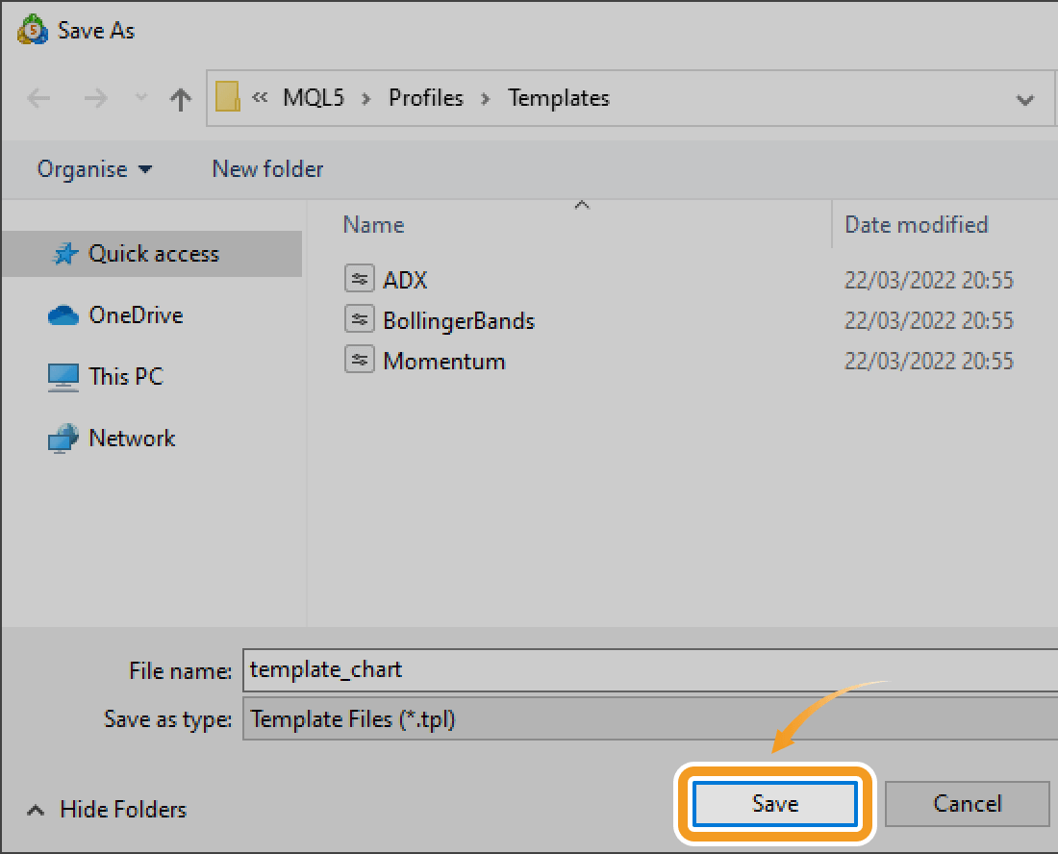Open the Organise menu
The height and width of the screenshot is (854, 1058).
94,169
